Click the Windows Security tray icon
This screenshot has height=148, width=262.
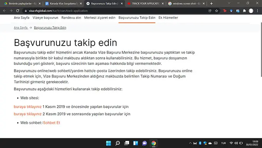pos(205,143)
